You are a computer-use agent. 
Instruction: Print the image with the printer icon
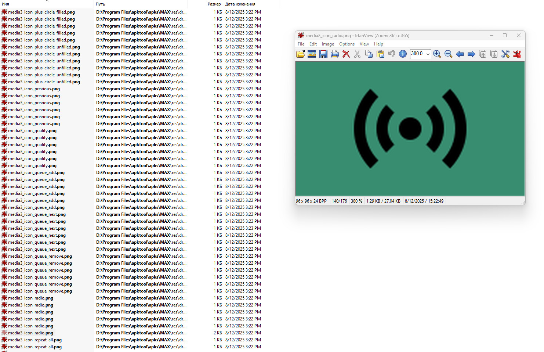[x=335, y=54]
